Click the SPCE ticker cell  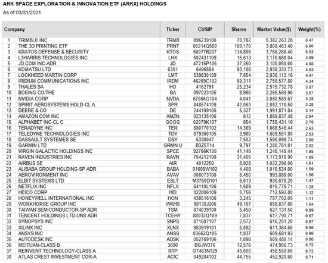click(x=173, y=151)
